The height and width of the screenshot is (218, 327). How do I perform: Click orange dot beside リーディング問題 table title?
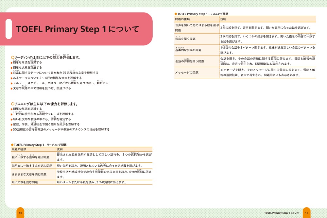click(12, 144)
